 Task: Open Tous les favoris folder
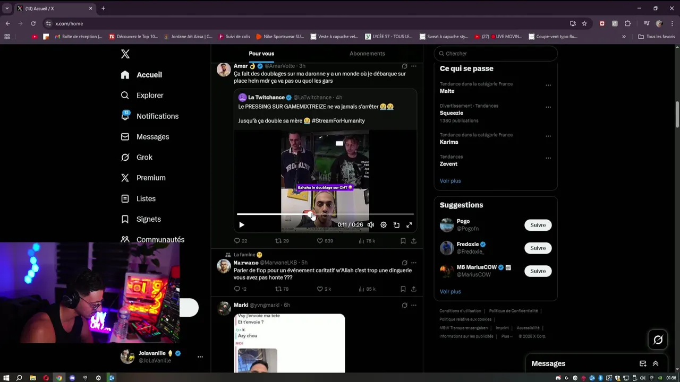pos(656,37)
